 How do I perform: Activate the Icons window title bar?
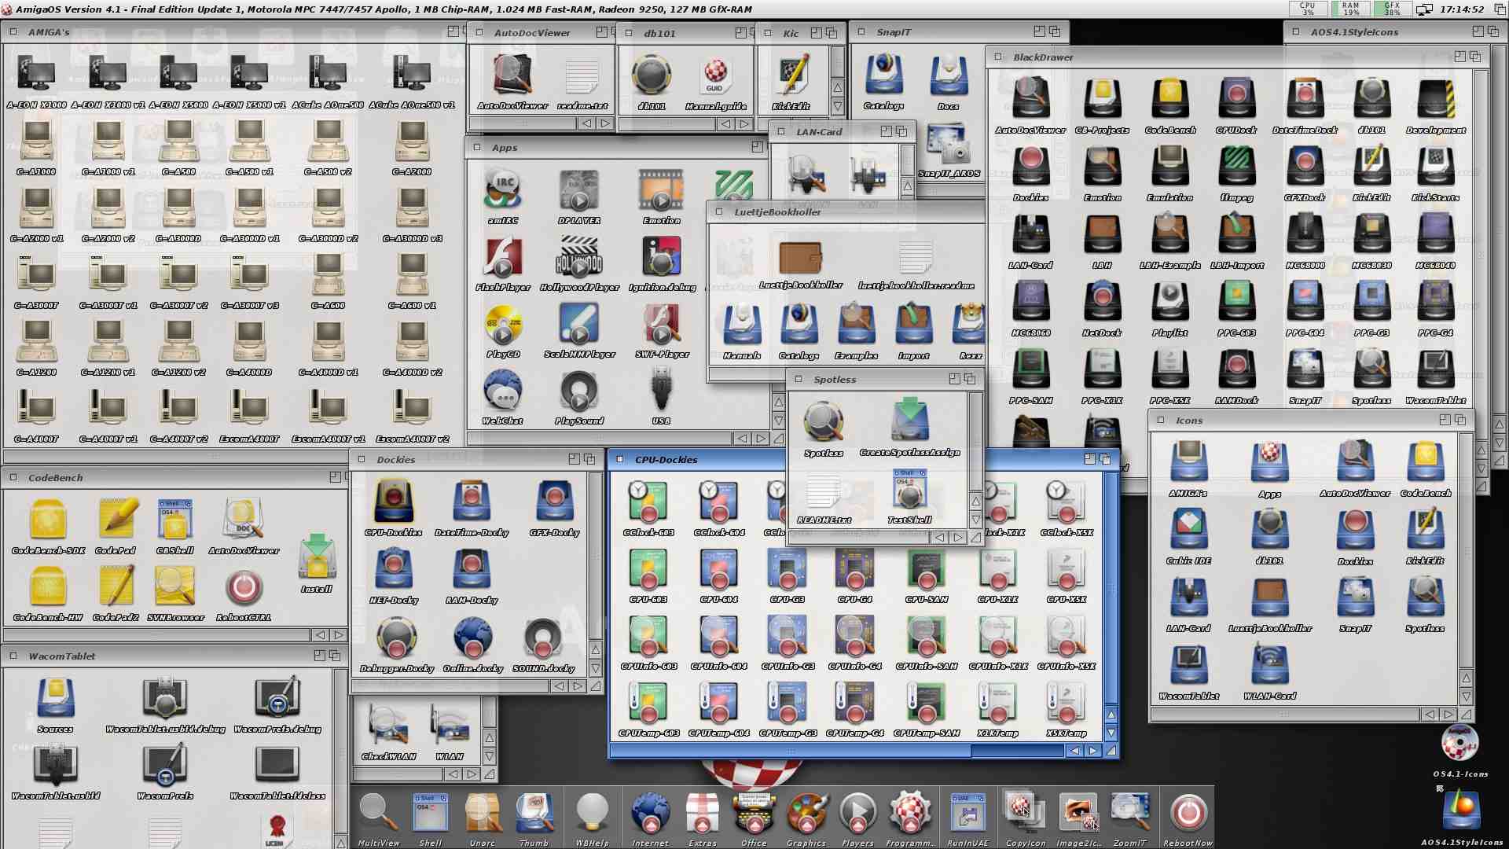click(x=1297, y=421)
